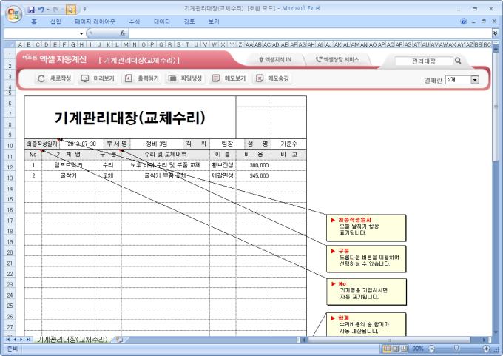This screenshot has width=503, height=356.
Task: Switch to Normal view in status bar
Action: pyautogui.click(x=387, y=349)
